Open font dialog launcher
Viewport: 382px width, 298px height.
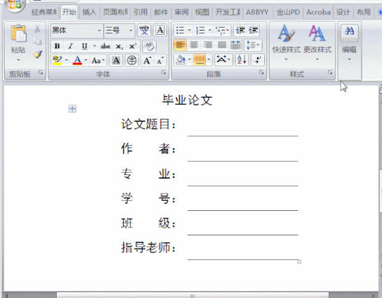point(164,73)
